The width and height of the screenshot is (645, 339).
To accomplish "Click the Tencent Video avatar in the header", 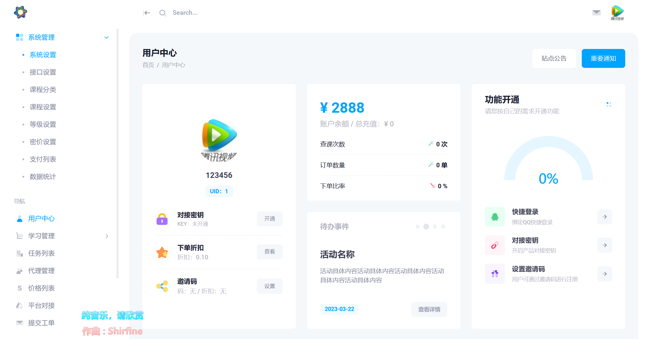I will (617, 12).
